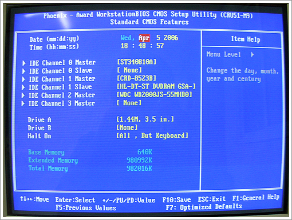Screen dimensions: 292x220
Task: Click the [HL-DT-ST DVDRAM GSA-] value
Action: coord(156,86)
